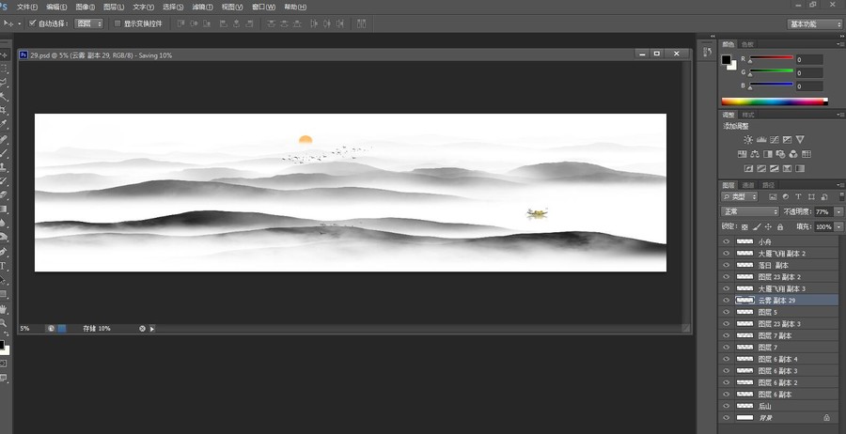This screenshot has height=434, width=846.
Task: Open the fill 100% slider dropdown arrow
Action: [x=838, y=227]
